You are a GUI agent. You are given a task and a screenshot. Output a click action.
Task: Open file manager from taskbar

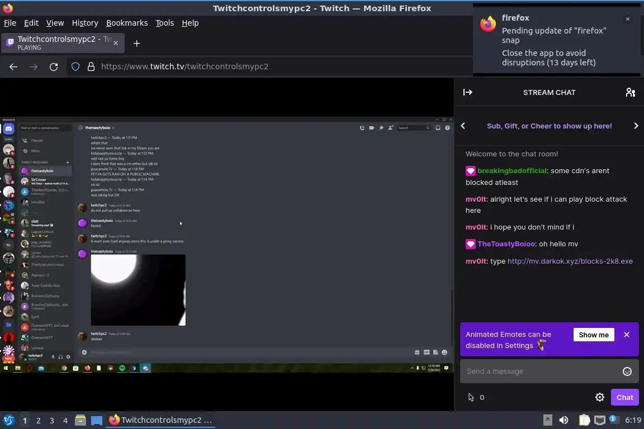[80, 420]
